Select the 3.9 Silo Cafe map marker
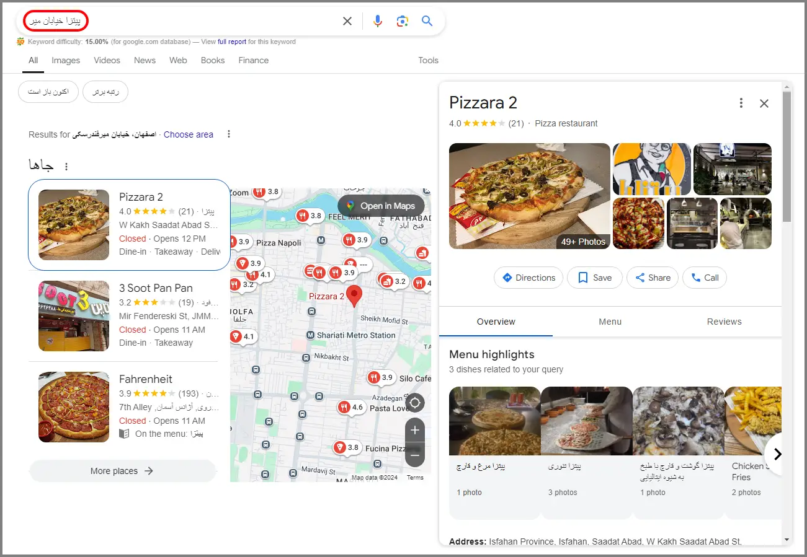The width and height of the screenshot is (807, 557). 381,377
